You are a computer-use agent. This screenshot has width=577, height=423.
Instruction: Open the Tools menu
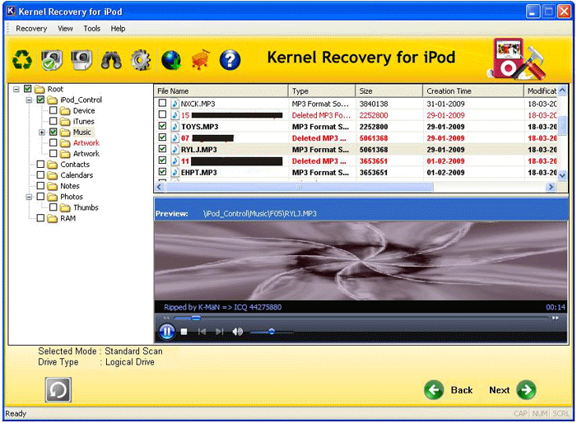(x=91, y=28)
